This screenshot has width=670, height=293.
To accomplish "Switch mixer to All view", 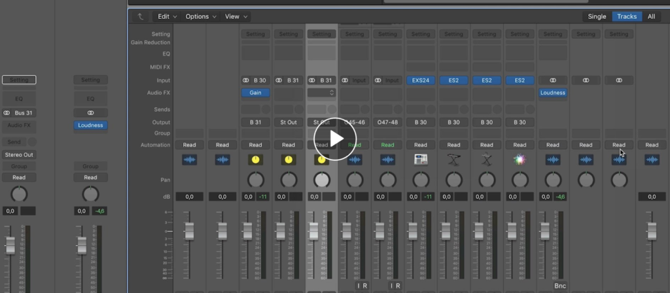I will tap(651, 16).
